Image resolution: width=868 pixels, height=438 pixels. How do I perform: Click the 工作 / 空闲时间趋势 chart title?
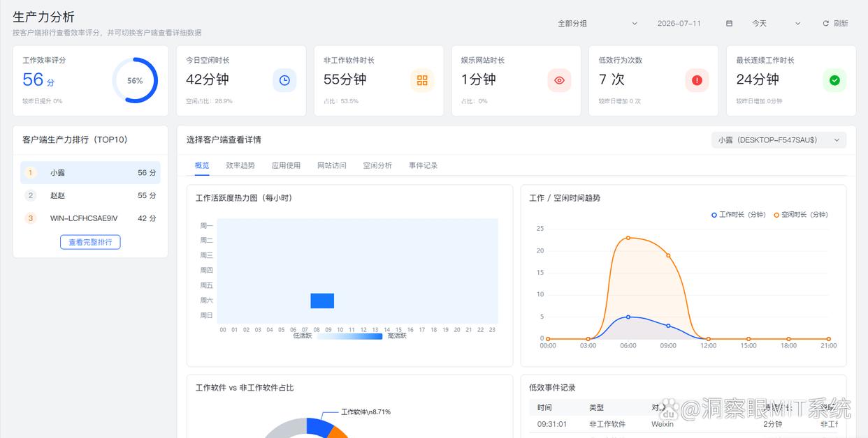click(565, 198)
